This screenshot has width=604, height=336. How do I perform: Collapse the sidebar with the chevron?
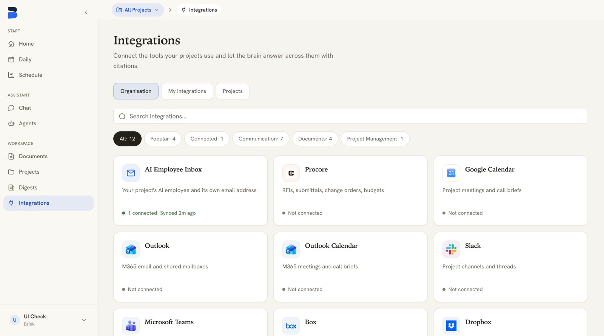tap(86, 12)
